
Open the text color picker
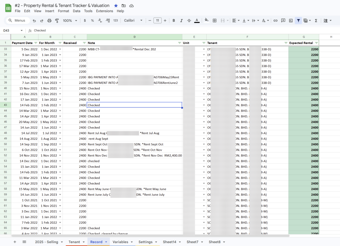[x=197, y=20]
